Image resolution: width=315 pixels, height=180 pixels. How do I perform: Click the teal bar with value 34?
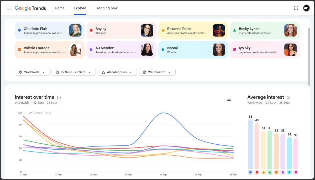point(289,153)
